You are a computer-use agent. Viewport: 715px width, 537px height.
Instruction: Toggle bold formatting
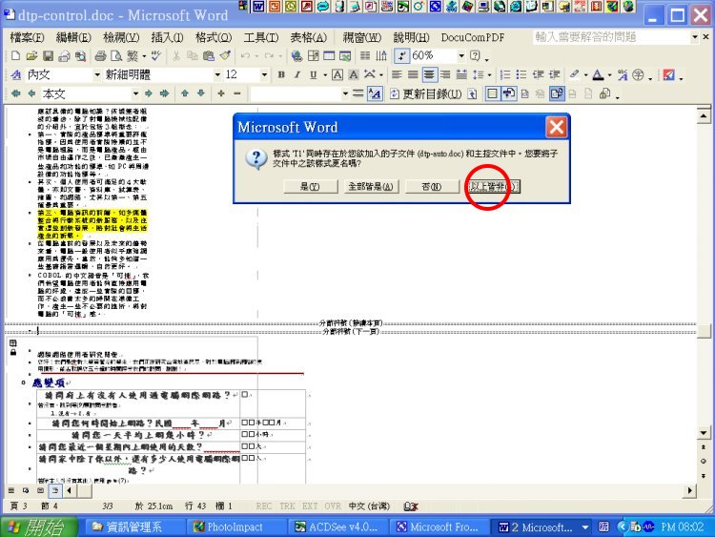(x=281, y=74)
